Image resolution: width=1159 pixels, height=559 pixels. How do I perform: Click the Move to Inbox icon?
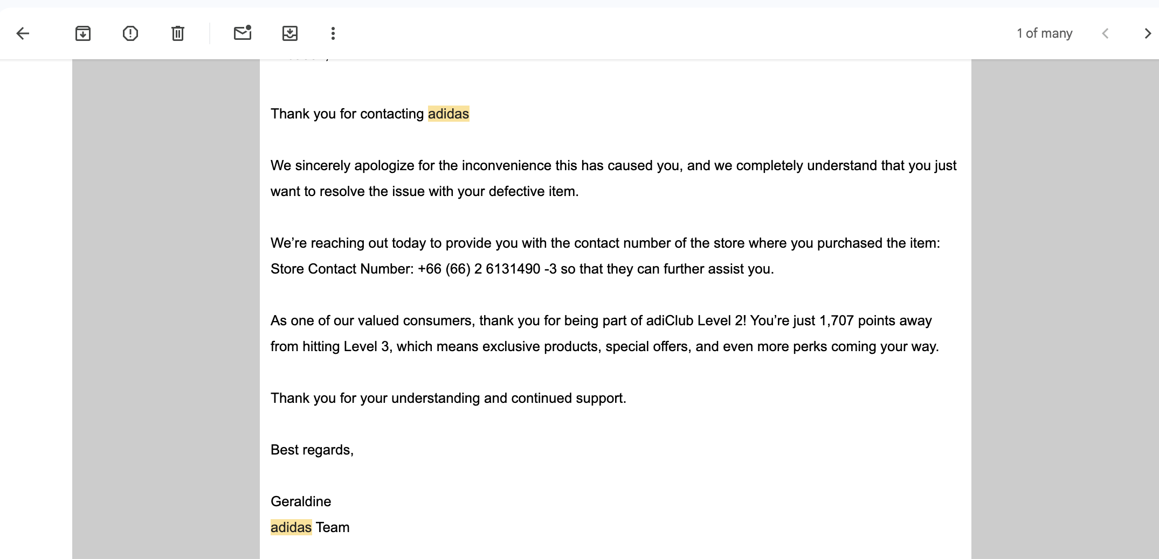tap(290, 33)
